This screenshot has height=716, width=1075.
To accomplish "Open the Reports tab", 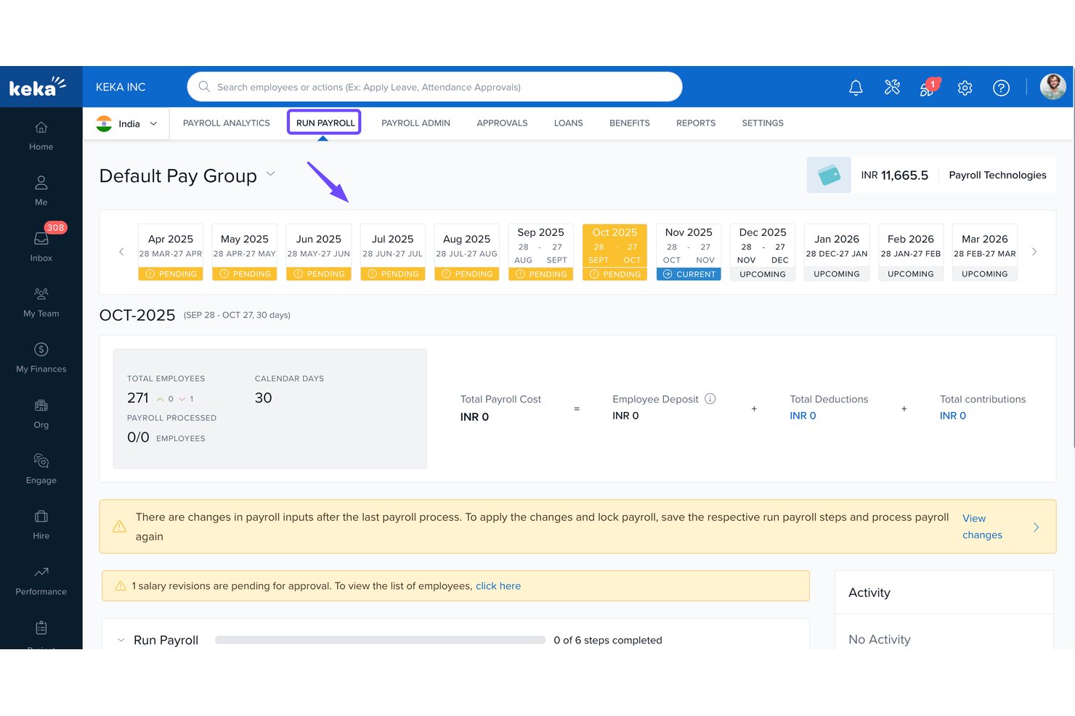I will tap(696, 123).
